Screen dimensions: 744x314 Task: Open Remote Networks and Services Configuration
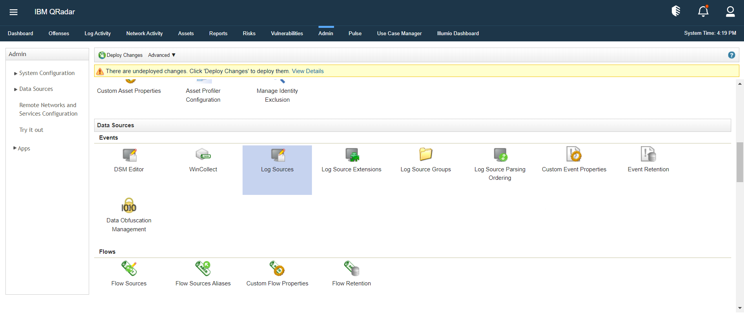point(48,109)
